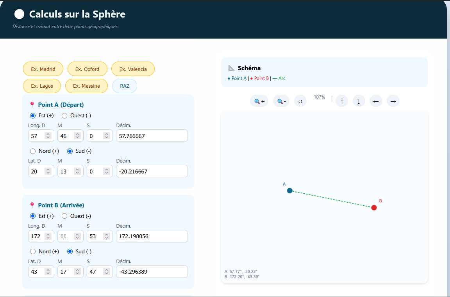This screenshot has width=450, height=297.
Task: Load the Ex. Madrid example
Action: click(x=43, y=69)
